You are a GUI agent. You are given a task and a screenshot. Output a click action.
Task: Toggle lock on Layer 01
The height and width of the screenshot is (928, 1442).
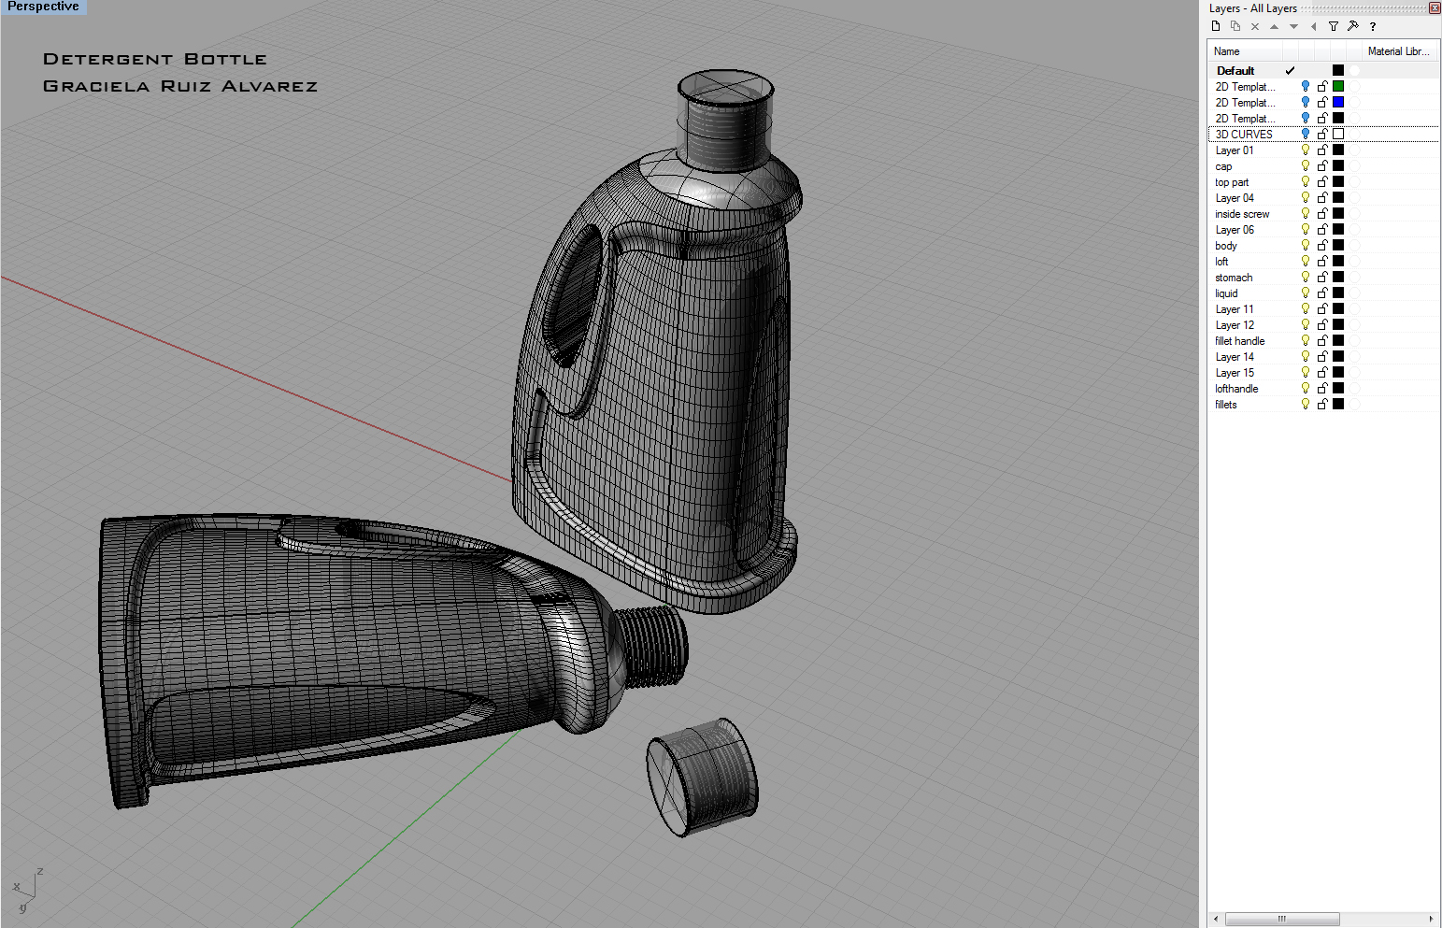[x=1322, y=150]
